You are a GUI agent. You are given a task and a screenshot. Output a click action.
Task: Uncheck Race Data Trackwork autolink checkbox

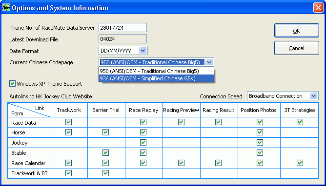point(68,122)
